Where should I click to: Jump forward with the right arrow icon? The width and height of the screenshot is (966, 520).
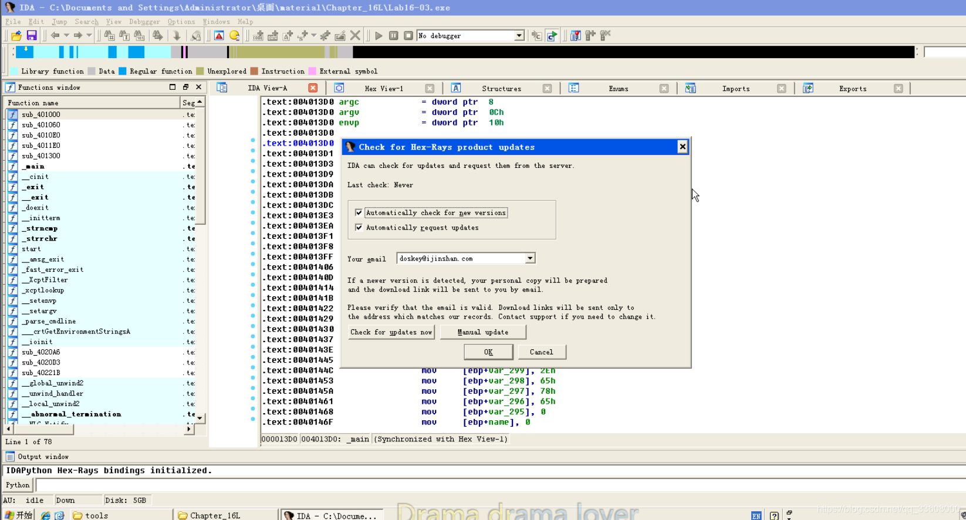point(78,36)
